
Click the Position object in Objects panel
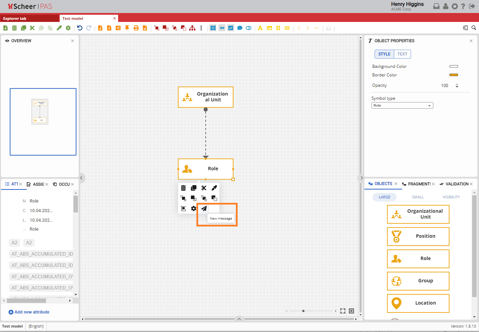tap(418, 236)
